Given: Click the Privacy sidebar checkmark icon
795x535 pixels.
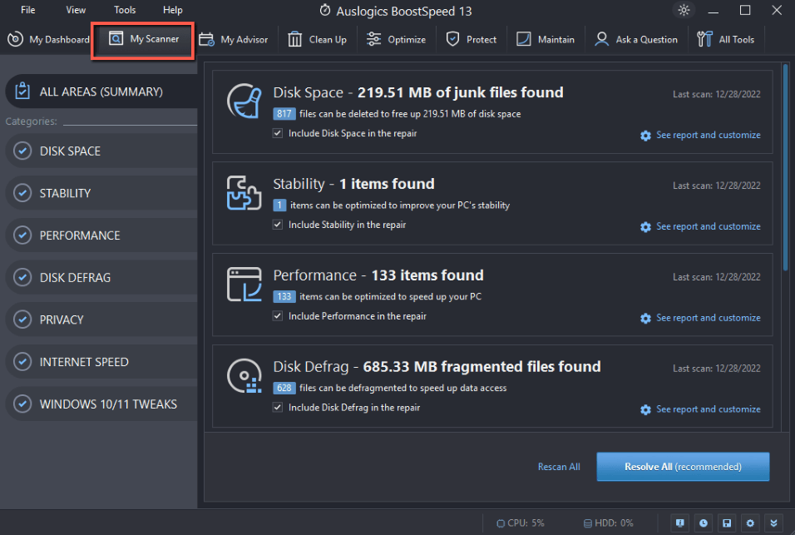Looking at the screenshot, I should click(22, 319).
